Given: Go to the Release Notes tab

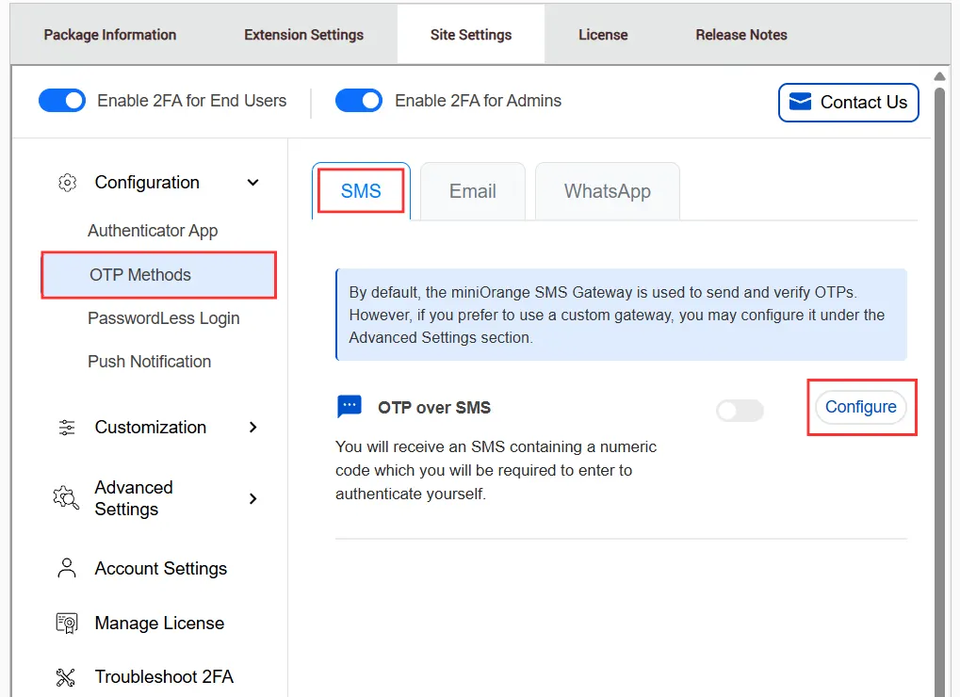Looking at the screenshot, I should pos(740,34).
